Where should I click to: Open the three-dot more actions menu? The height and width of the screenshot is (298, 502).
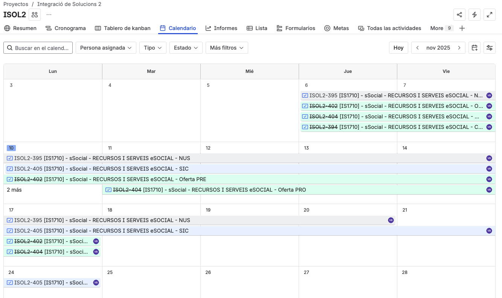pyautogui.click(x=49, y=15)
